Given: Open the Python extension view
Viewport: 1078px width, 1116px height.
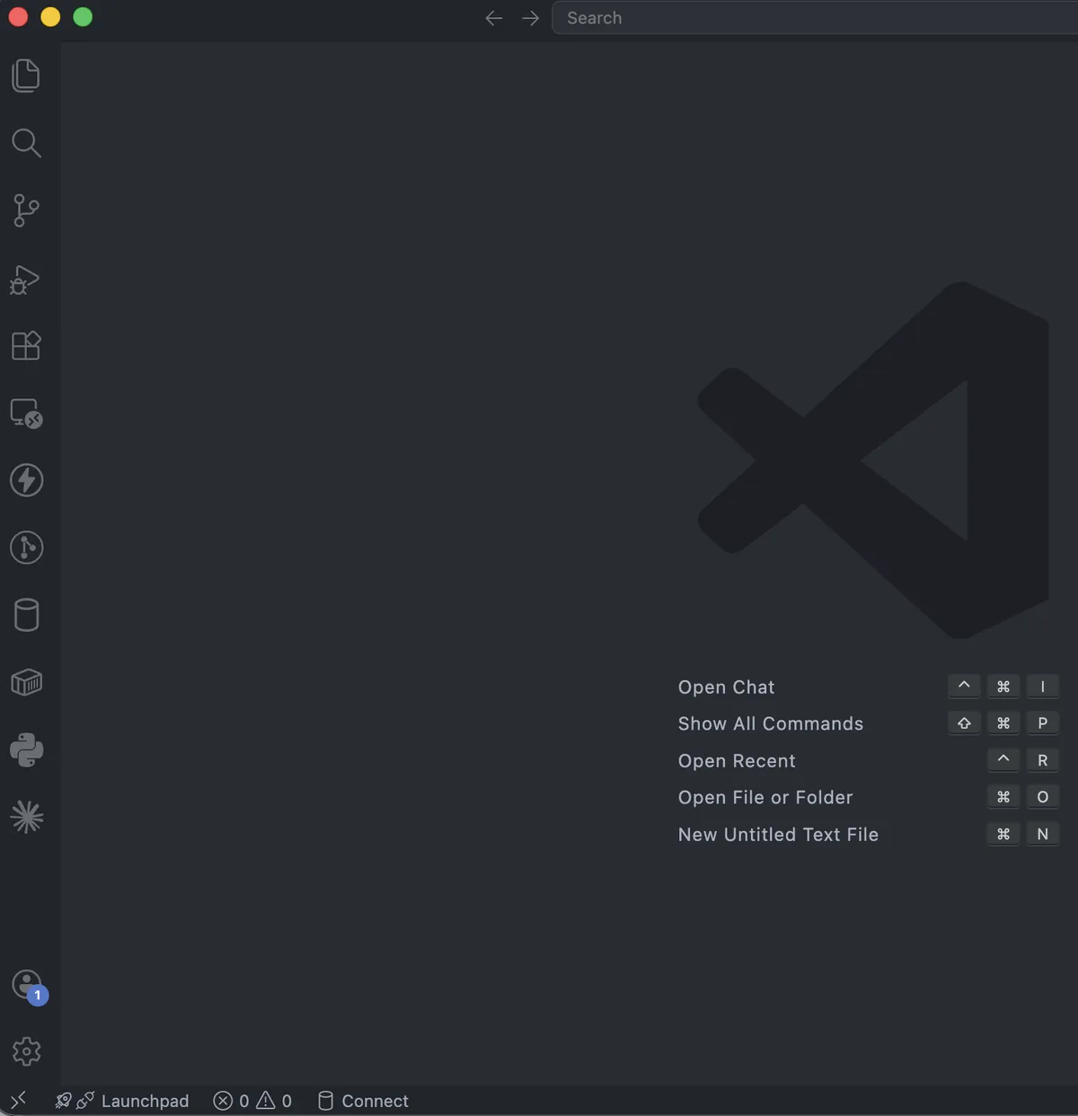Looking at the screenshot, I should click(26, 750).
